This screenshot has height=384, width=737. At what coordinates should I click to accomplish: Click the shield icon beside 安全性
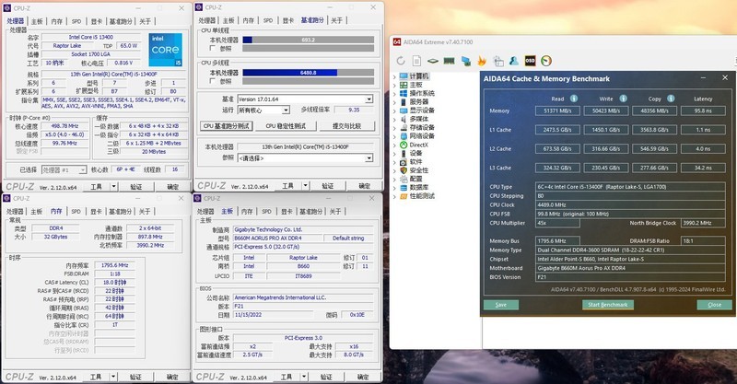[x=404, y=170]
